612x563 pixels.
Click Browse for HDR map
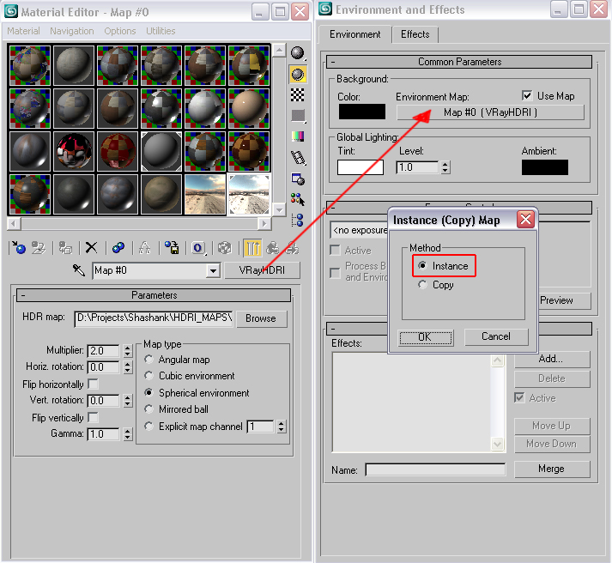(x=261, y=318)
